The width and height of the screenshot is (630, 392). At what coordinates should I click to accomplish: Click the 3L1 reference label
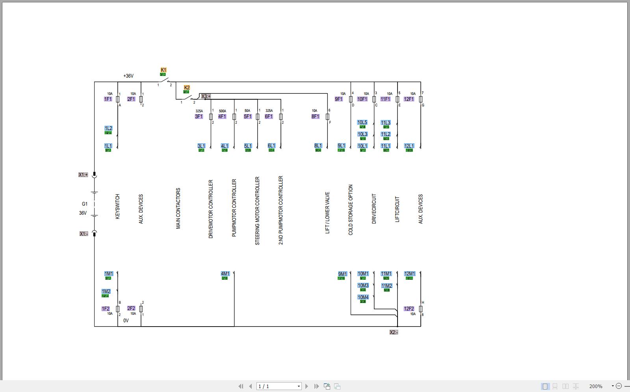[201, 146]
